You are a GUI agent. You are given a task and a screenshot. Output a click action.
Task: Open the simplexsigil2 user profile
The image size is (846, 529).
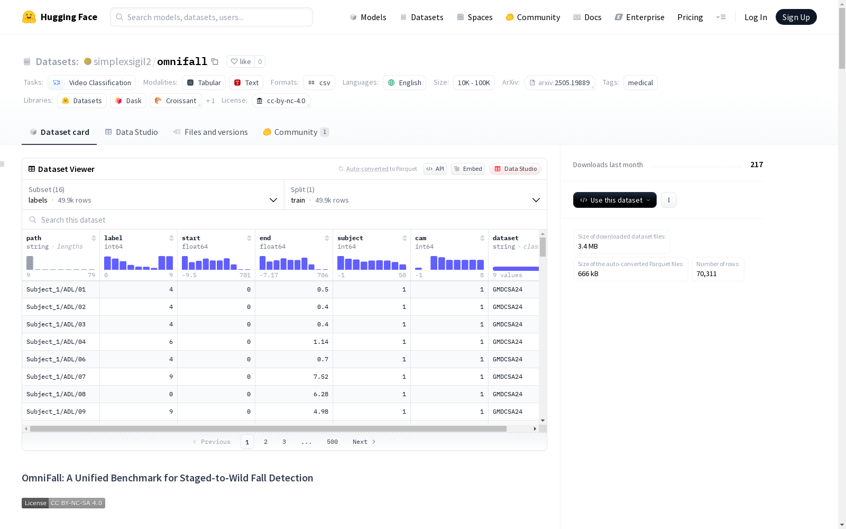[122, 61]
